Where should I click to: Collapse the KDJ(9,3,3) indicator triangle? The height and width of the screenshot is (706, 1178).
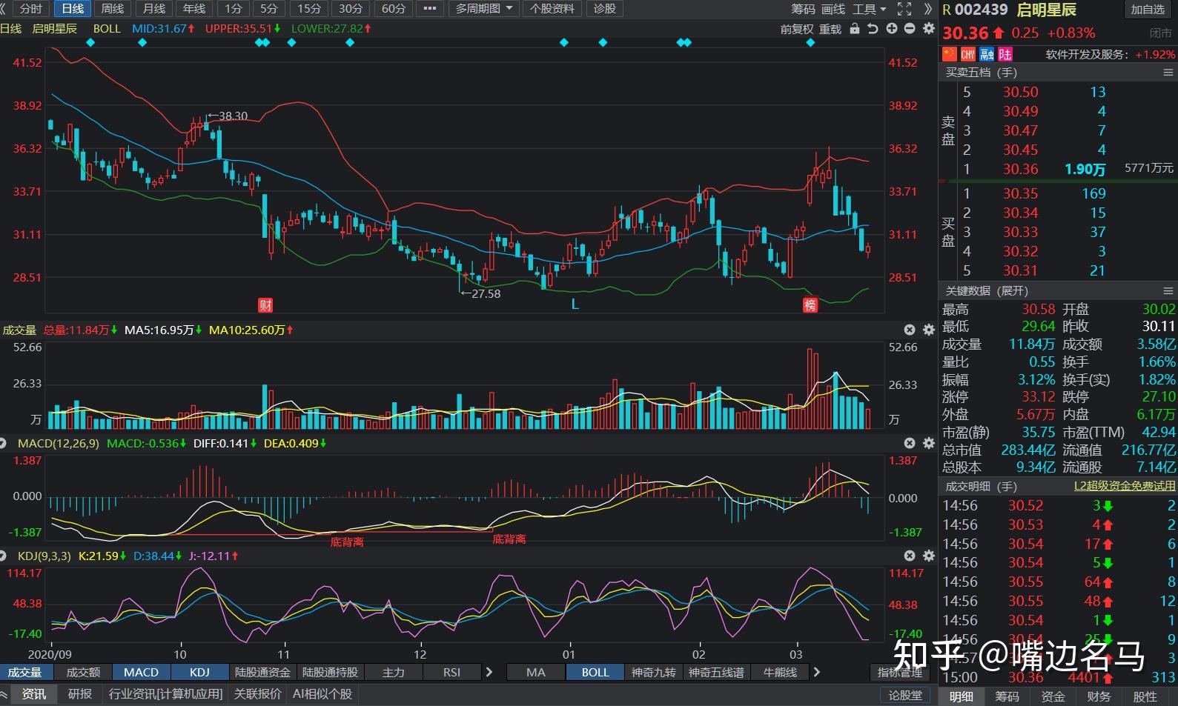[x=4, y=556]
